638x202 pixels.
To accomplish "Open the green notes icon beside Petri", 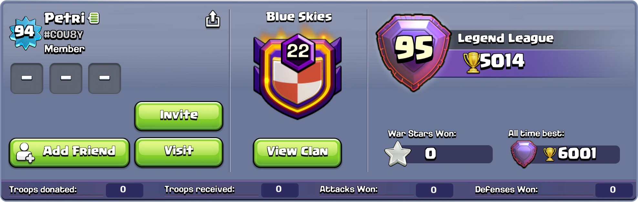I will [94, 18].
